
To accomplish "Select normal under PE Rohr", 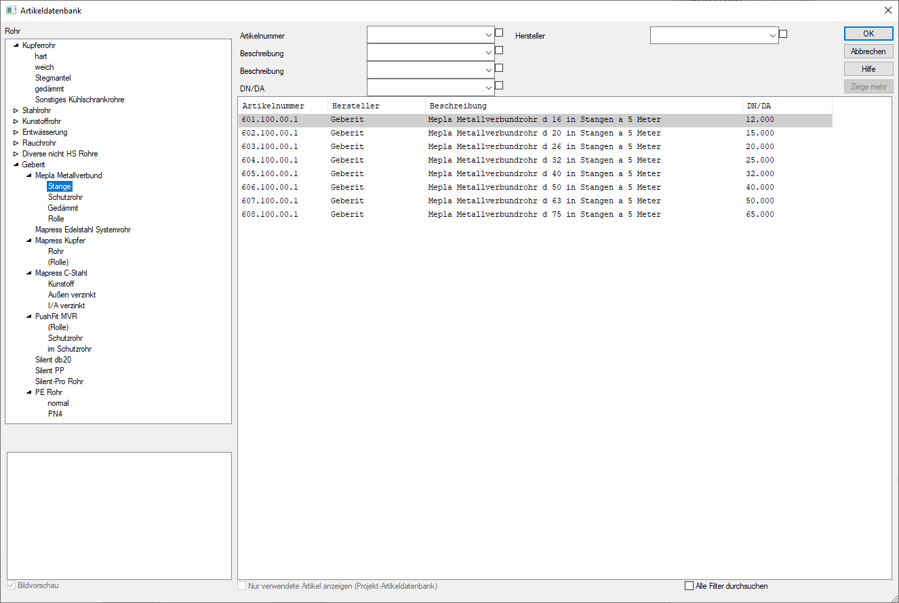I will point(58,403).
